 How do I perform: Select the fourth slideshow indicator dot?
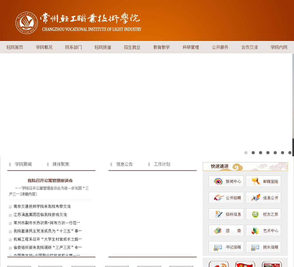(268, 153)
